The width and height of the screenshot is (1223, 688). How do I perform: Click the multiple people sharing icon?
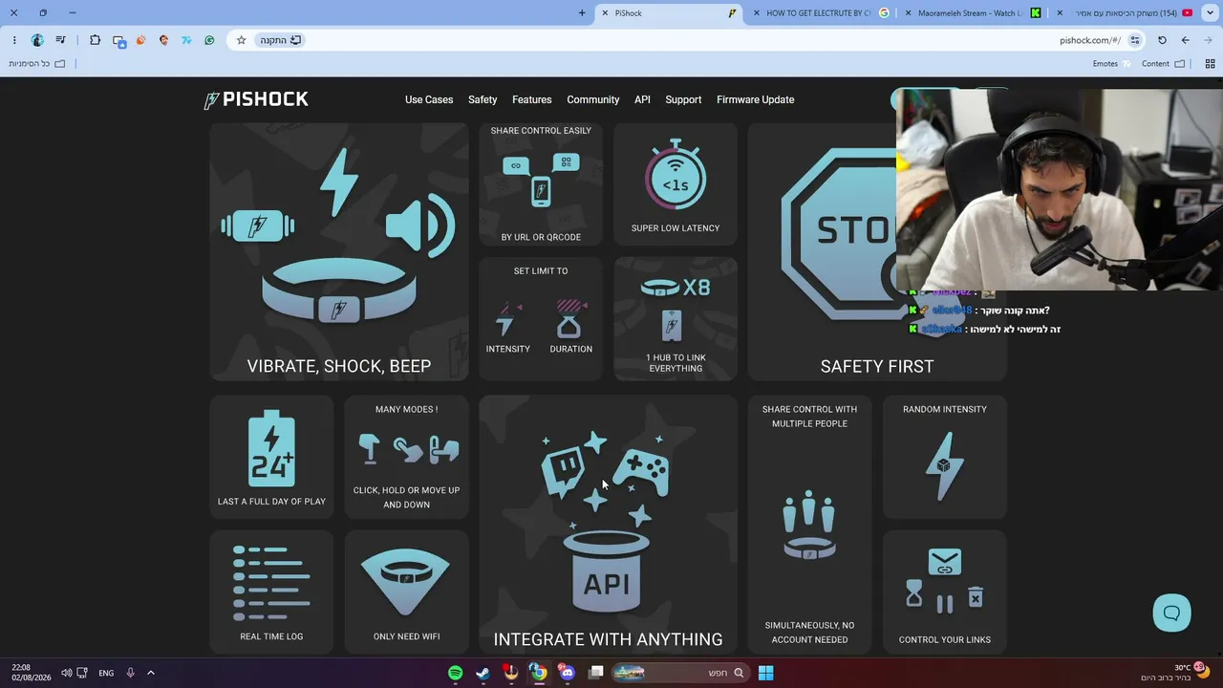pyautogui.click(x=809, y=524)
